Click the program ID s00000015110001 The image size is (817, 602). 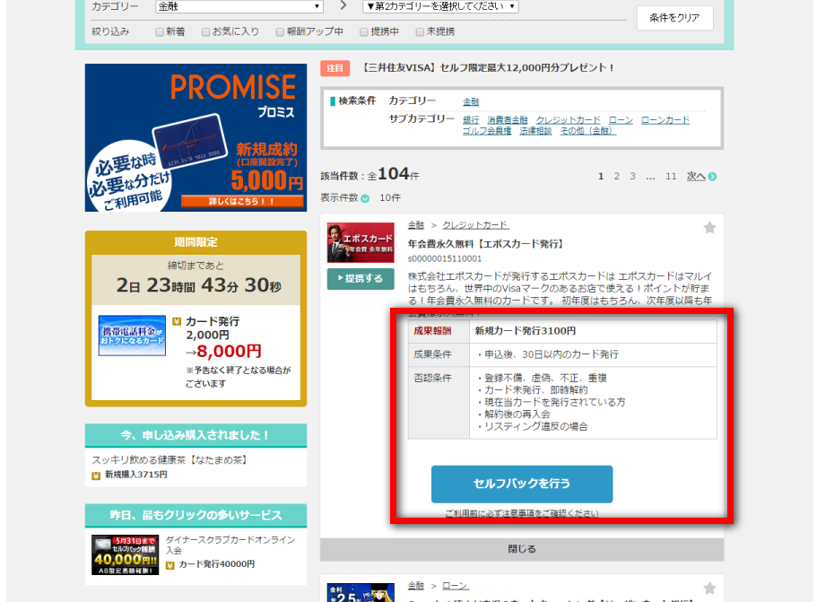pyautogui.click(x=445, y=259)
